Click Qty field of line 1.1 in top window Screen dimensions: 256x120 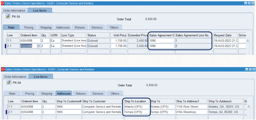coord(45,40)
